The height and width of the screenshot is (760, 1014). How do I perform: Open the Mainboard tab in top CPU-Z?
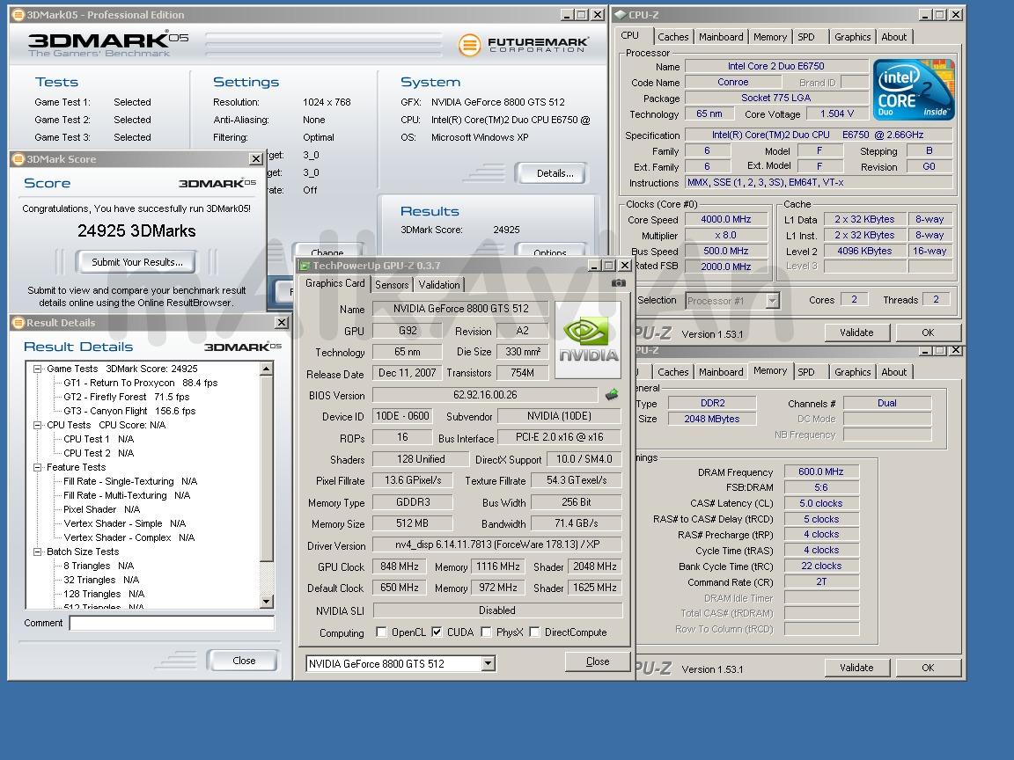click(721, 37)
